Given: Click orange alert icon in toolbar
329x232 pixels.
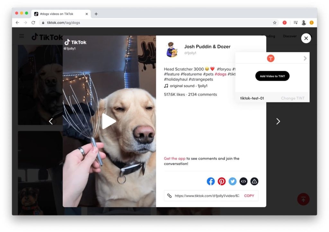Looking at the screenshot, I should pos(312,23).
